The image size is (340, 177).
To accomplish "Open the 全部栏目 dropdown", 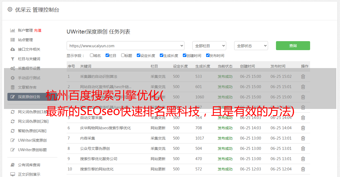I will [209, 46].
